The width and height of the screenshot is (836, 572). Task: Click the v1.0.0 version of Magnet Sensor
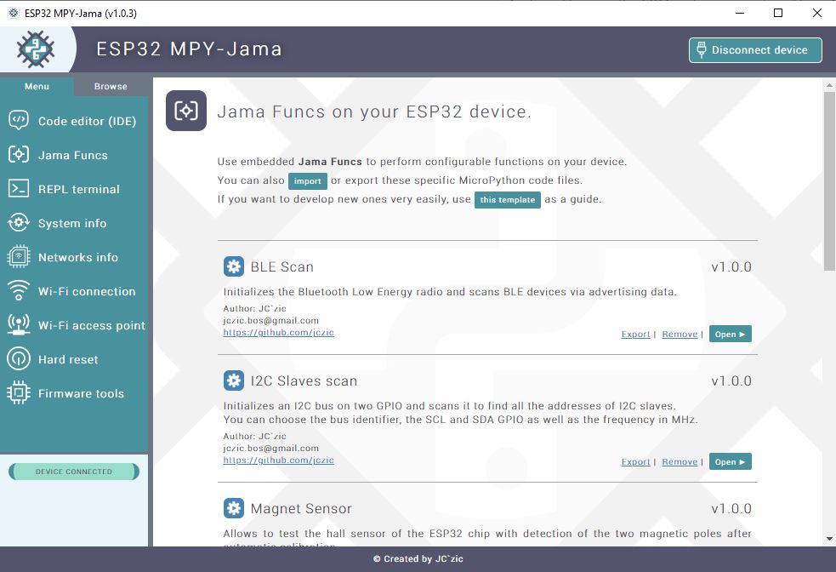tap(731, 508)
